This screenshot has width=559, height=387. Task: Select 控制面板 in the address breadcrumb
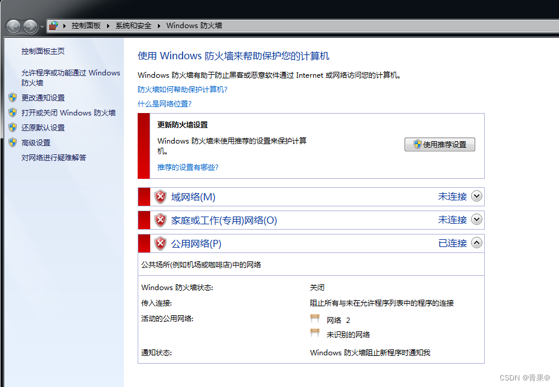pos(86,26)
